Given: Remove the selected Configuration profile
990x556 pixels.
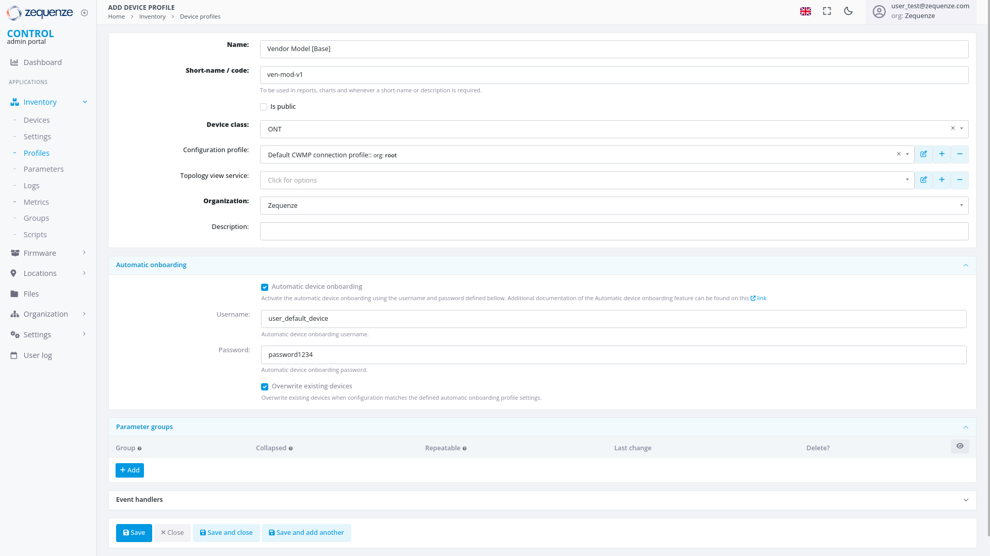Looking at the screenshot, I should click(960, 154).
